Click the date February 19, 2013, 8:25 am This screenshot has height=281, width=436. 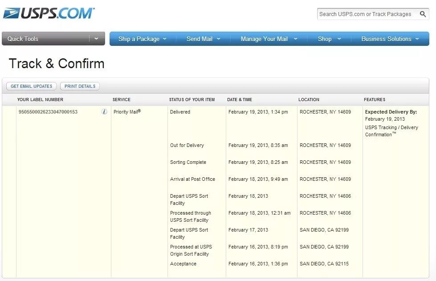click(258, 162)
